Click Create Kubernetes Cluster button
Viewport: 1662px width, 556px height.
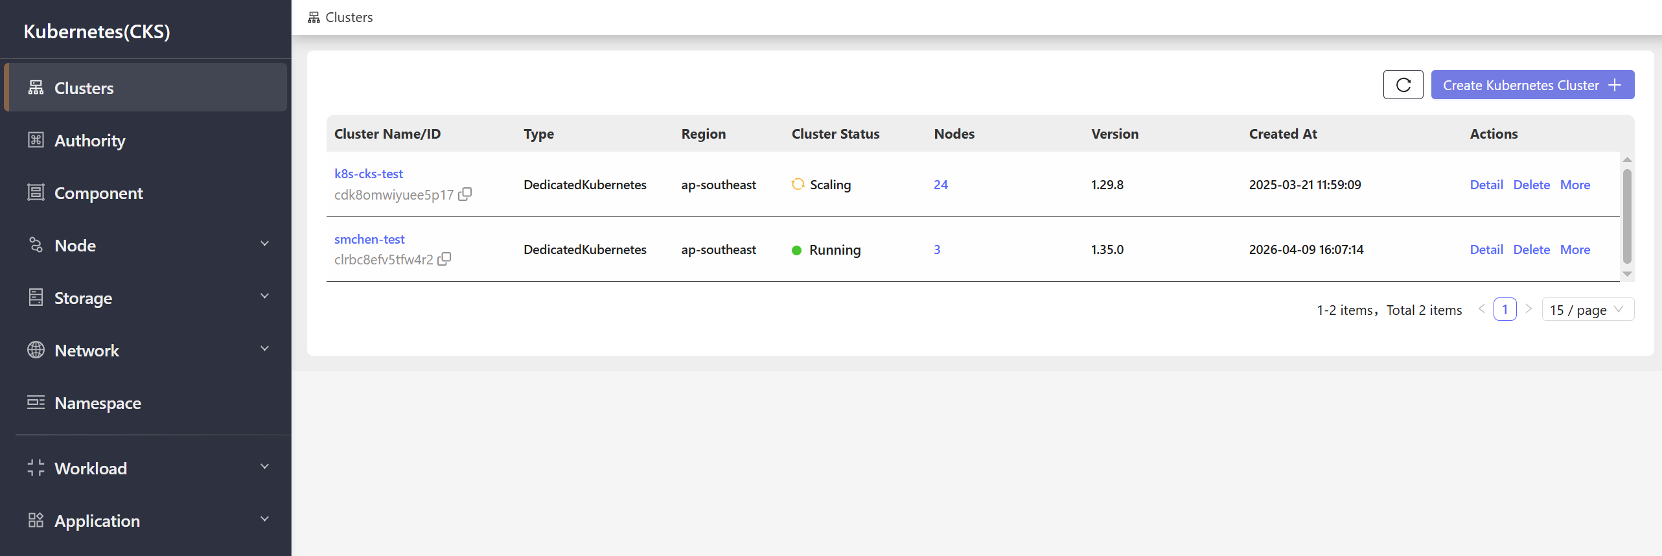pyautogui.click(x=1532, y=85)
